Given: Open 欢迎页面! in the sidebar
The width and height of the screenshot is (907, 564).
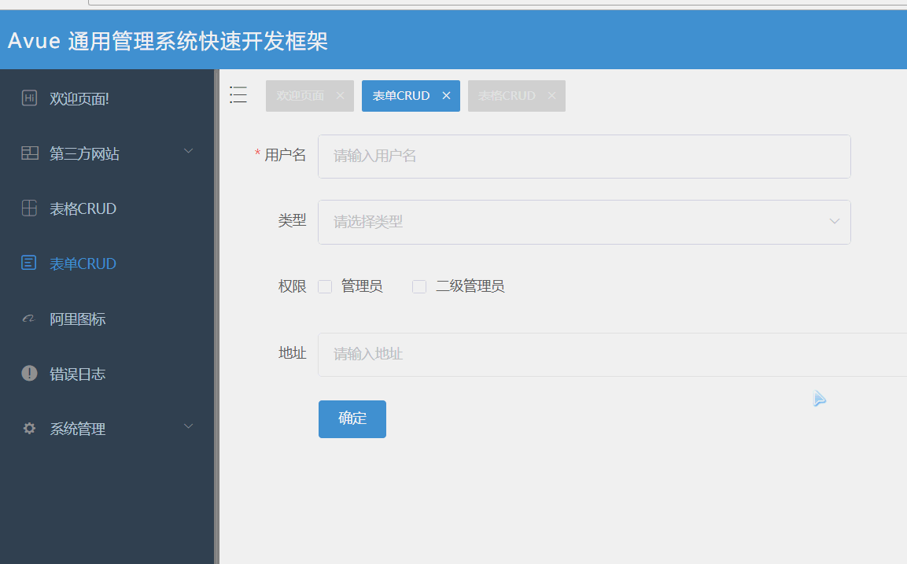Looking at the screenshot, I should point(107,98).
